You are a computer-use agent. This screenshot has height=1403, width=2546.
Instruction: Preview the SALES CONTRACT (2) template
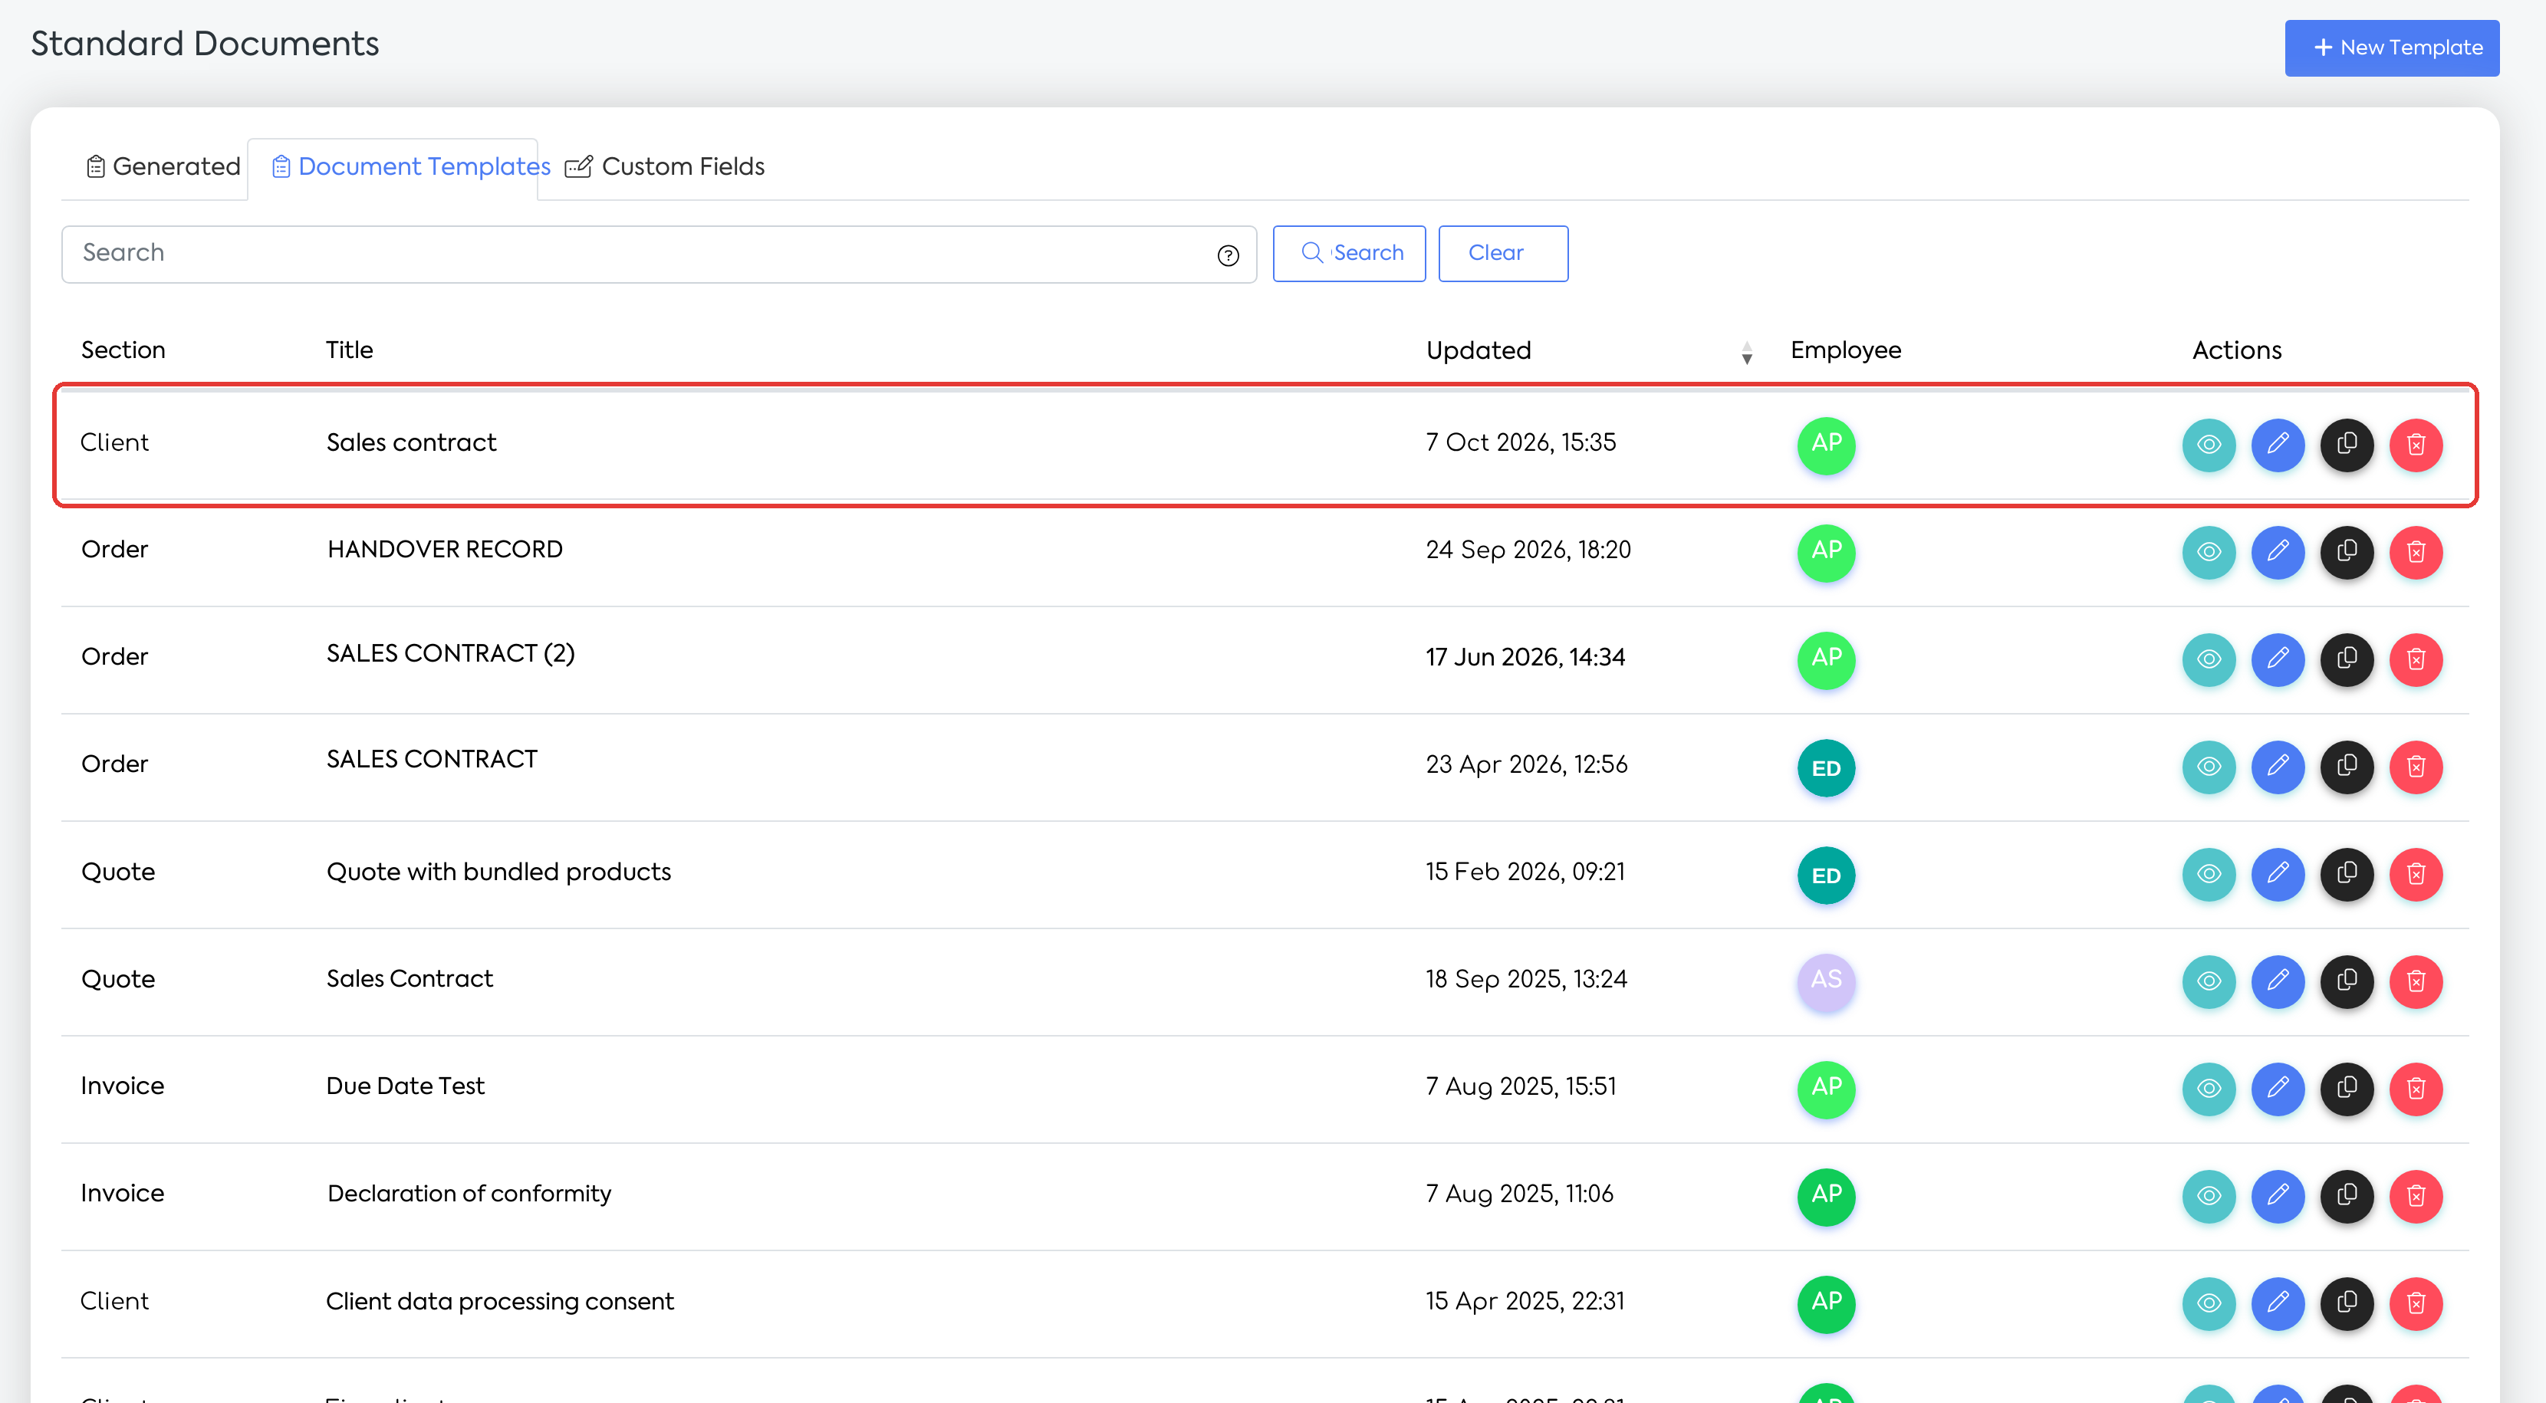pyautogui.click(x=2209, y=660)
